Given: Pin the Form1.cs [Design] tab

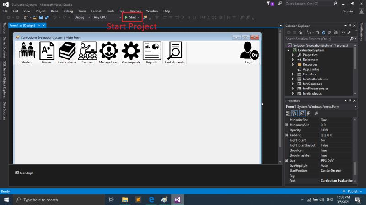Looking at the screenshot, I should 39,26.
